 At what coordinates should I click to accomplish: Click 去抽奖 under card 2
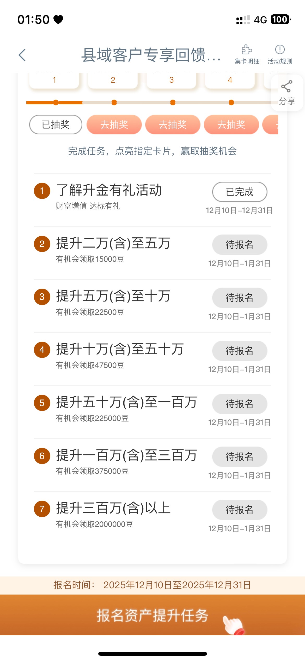[114, 125]
